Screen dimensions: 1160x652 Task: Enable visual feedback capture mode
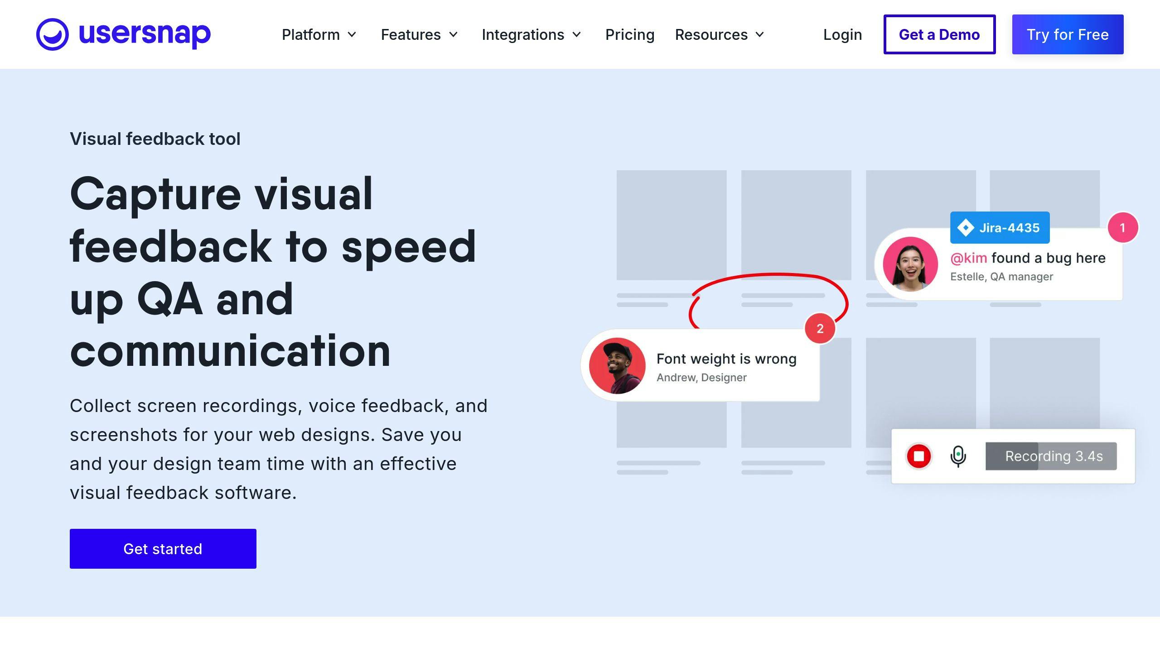163,548
